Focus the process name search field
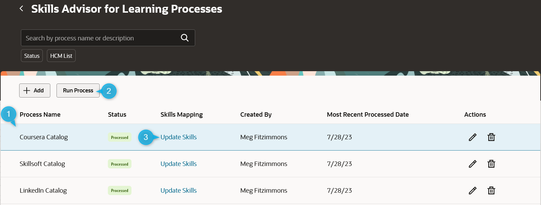Image resolution: width=541 pixels, height=205 pixels. 101,38
